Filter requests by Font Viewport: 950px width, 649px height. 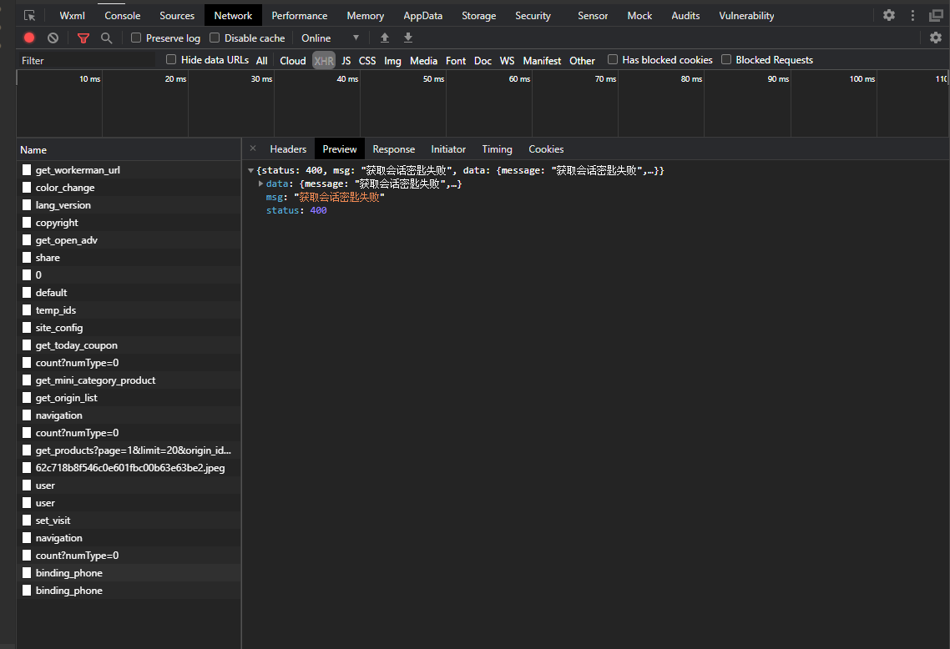[456, 61]
